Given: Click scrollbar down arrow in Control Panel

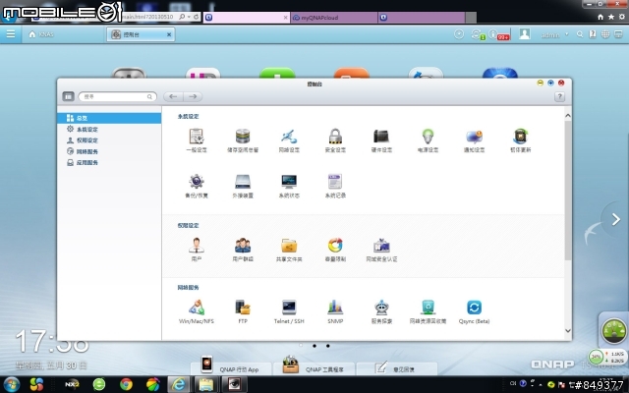Looking at the screenshot, I should 568,330.
